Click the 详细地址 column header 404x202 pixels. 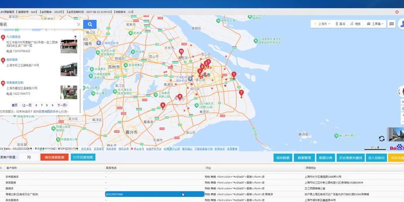point(311,168)
